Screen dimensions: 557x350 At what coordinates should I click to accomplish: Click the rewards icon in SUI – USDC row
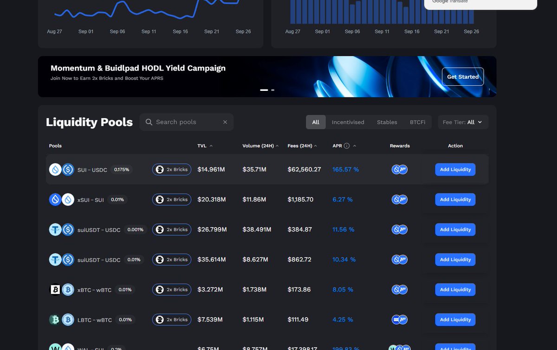click(x=400, y=170)
